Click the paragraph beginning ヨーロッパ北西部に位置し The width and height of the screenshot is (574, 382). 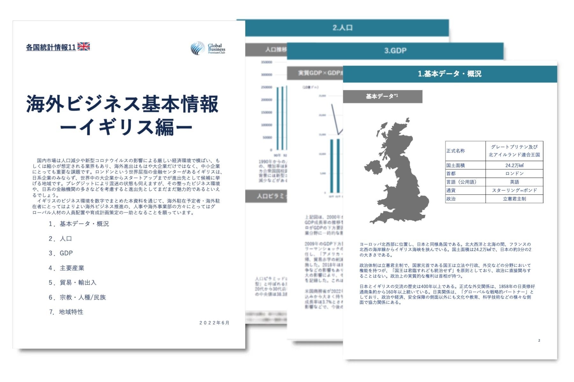tap(445, 250)
